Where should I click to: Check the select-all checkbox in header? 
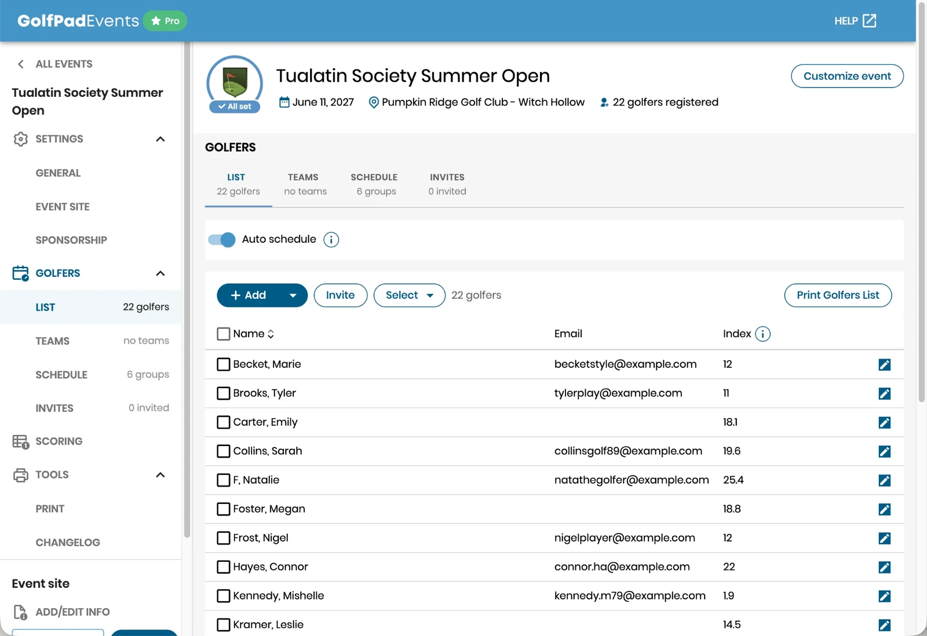(223, 334)
